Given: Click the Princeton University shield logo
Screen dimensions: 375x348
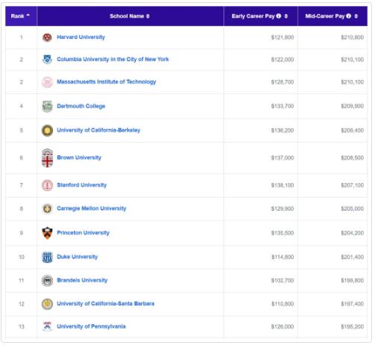Looking at the screenshot, I should (47, 233).
